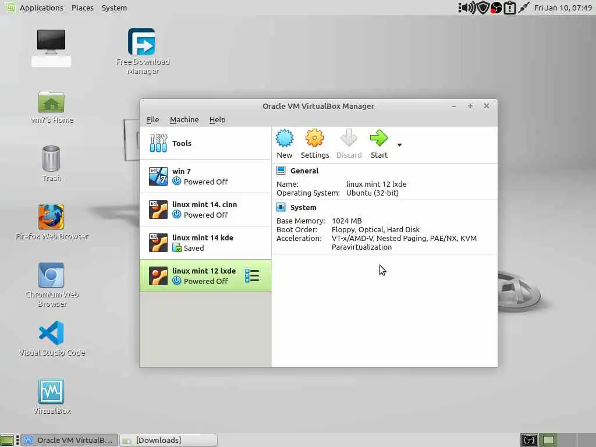The height and width of the screenshot is (447, 596).
Task: Click the linux mint 12 lxde VM icon
Action: pos(158,276)
